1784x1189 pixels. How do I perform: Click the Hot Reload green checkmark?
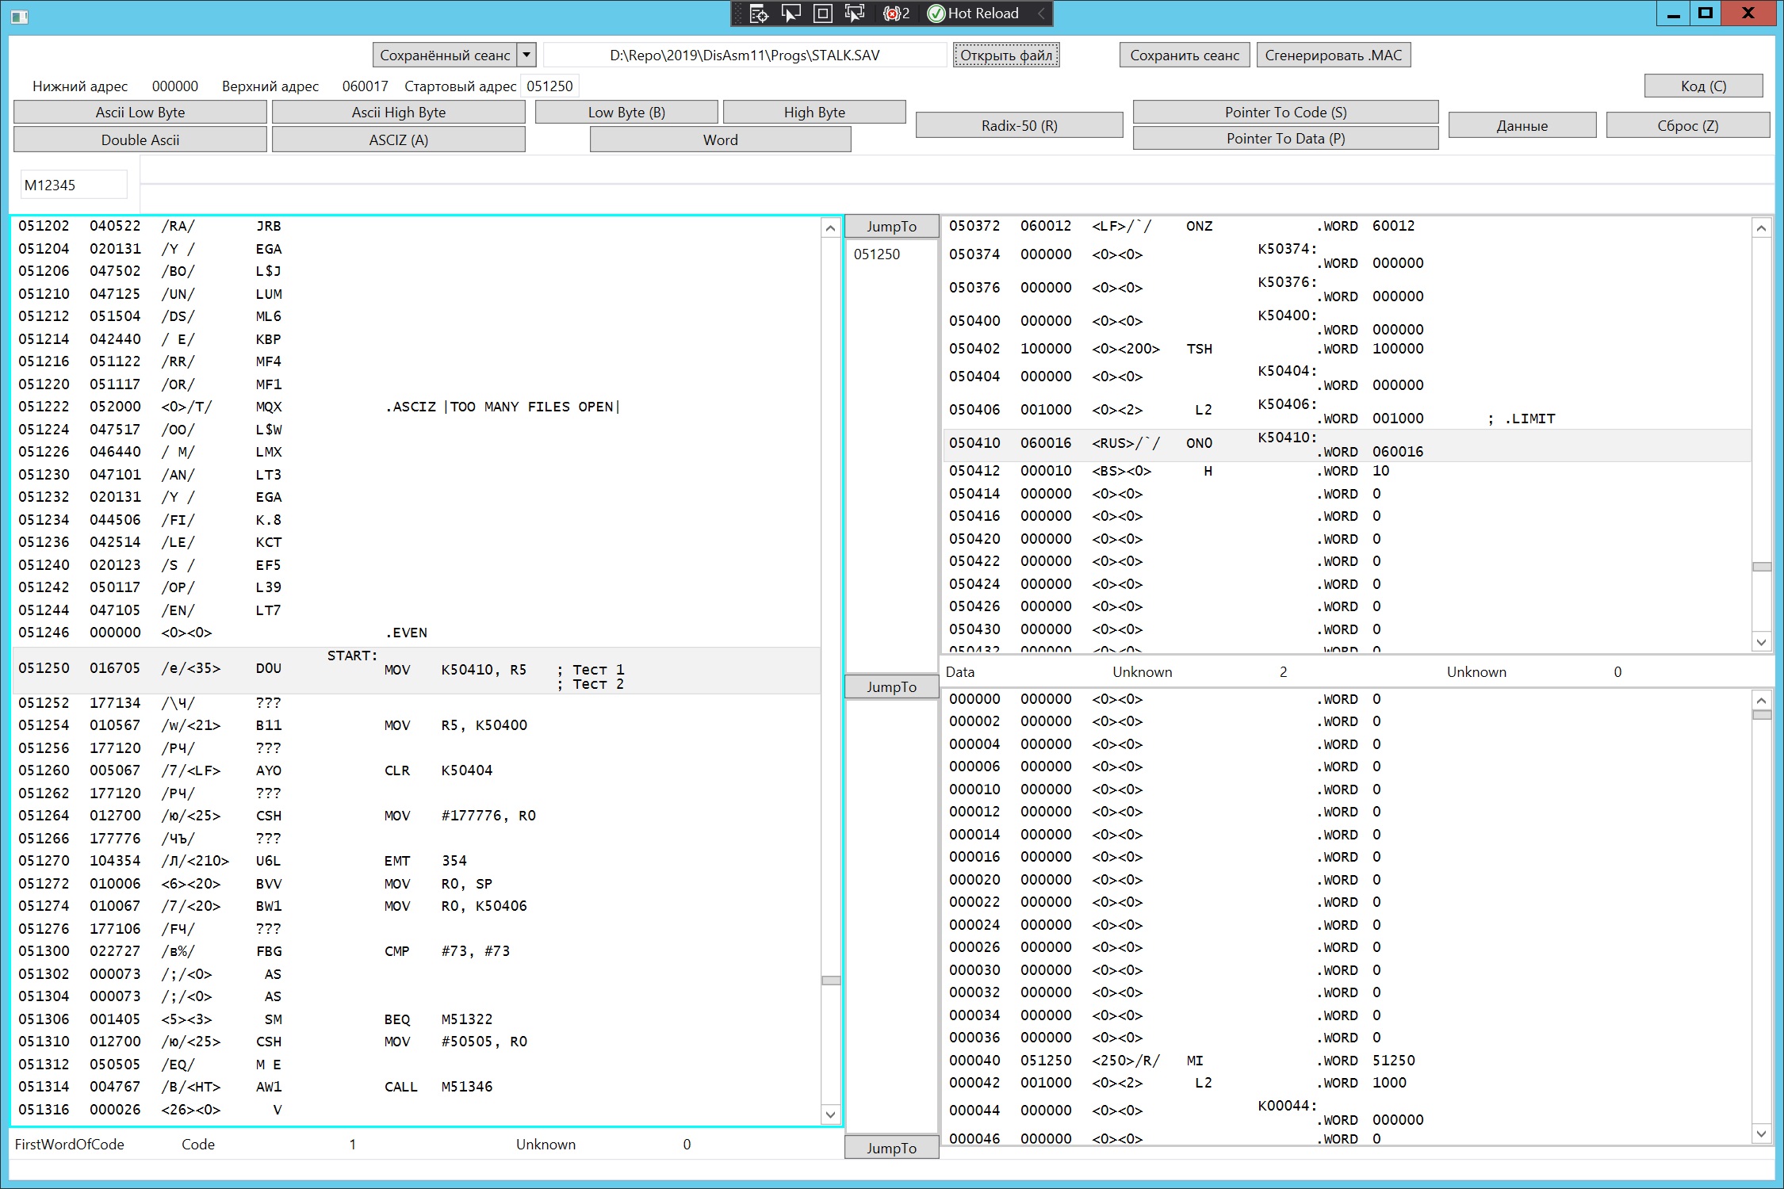click(936, 13)
